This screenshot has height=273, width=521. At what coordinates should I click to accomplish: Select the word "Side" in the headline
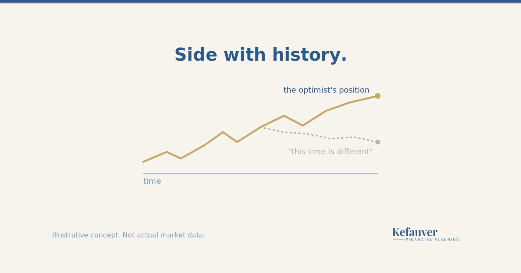[x=196, y=55]
